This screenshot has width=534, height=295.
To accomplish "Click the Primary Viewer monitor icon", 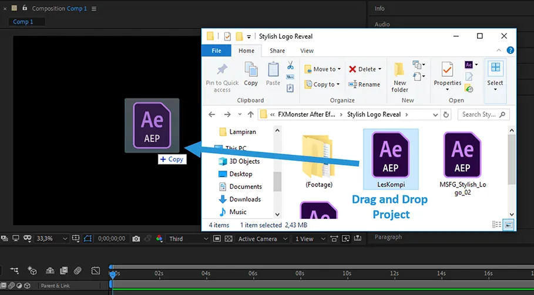I will [x=15, y=238].
